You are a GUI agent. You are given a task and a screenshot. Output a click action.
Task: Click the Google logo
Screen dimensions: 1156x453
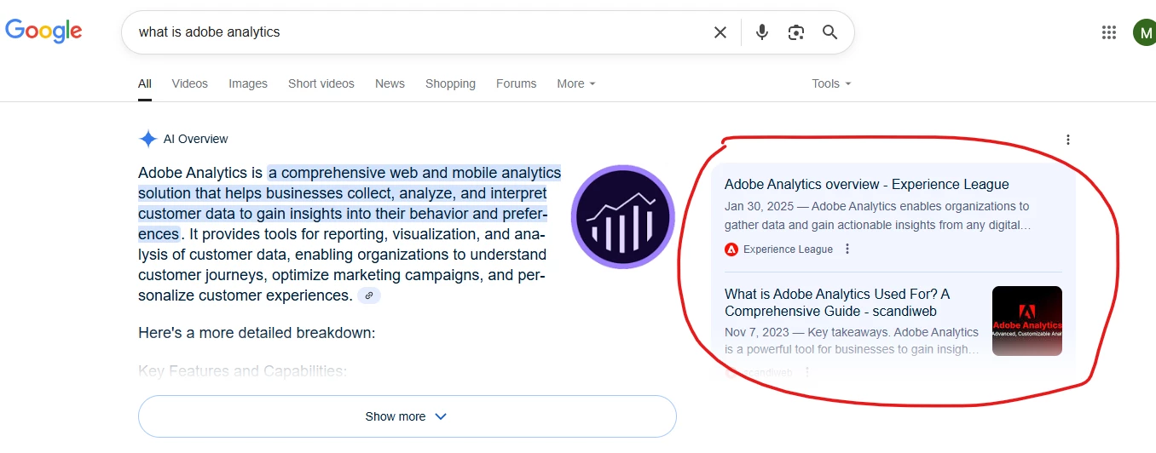(x=43, y=32)
